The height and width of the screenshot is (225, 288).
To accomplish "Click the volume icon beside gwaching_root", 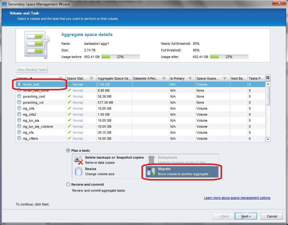I will coord(20,96).
